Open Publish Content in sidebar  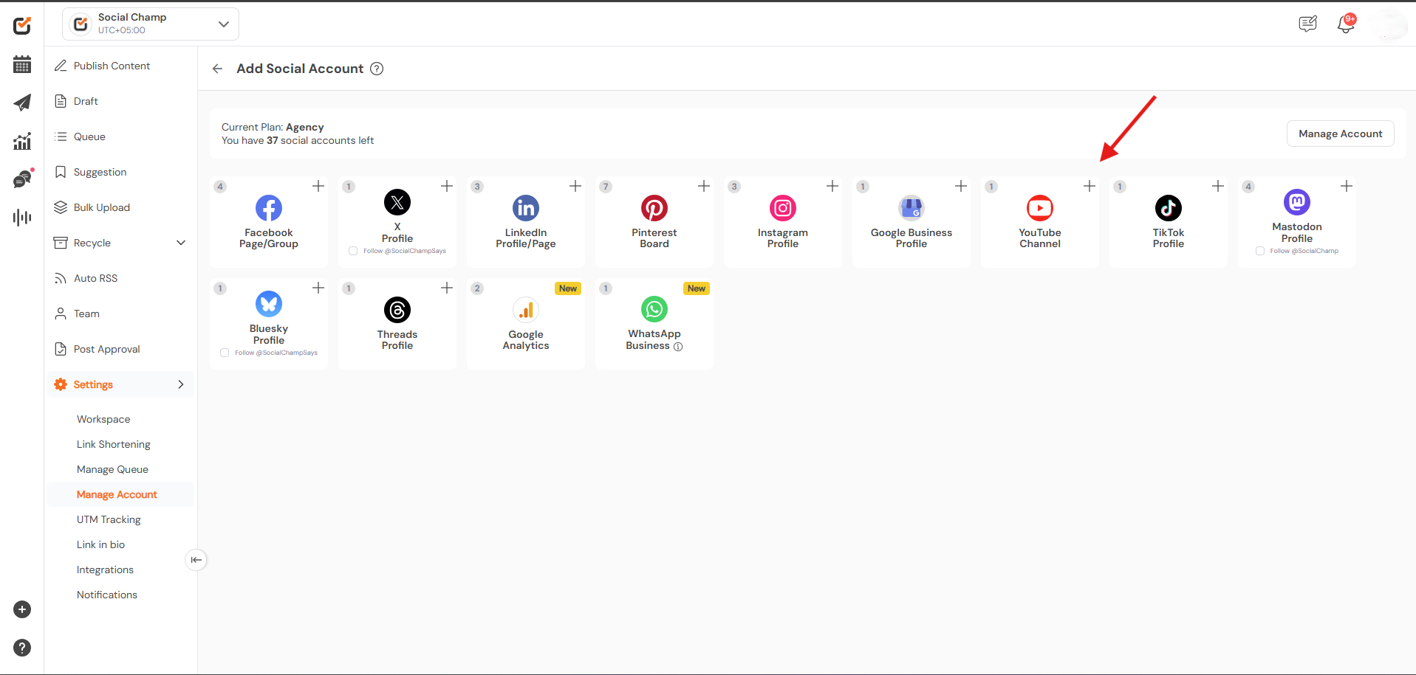click(112, 66)
